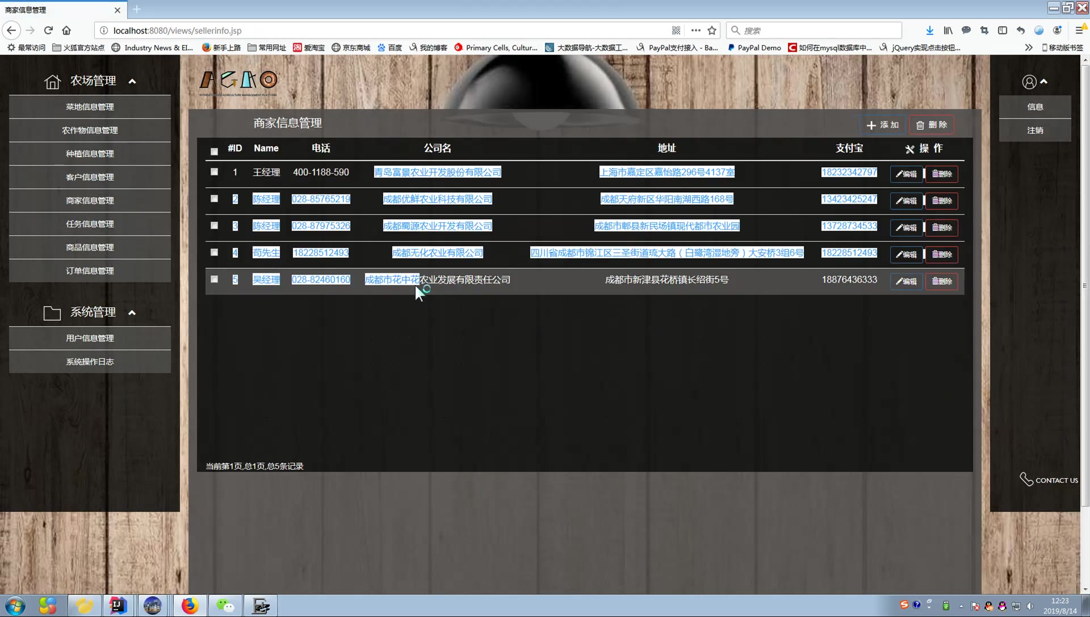The width and height of the screenshot is (1090, 617).
Task: Show more bookmarks with the double chevron
Action: point(1029,48)
